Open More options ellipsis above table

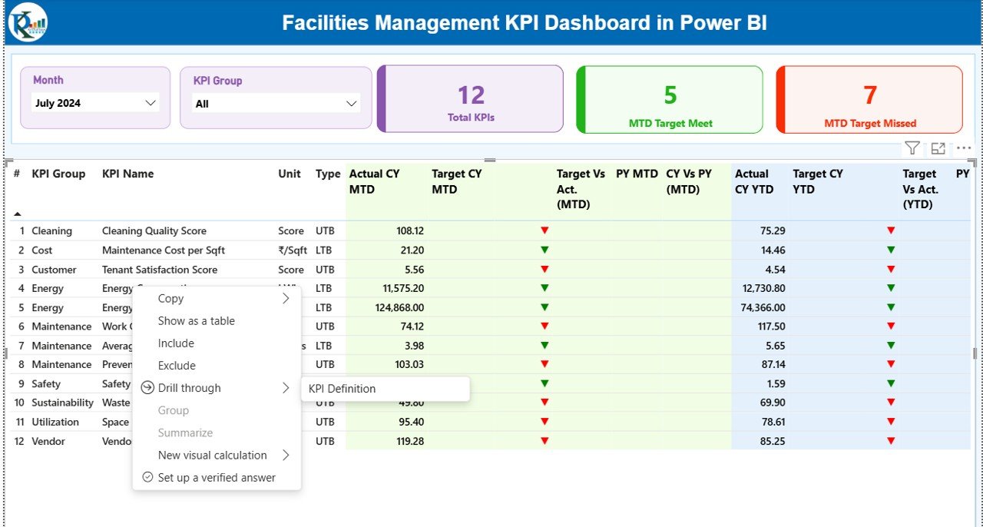point(964,148)
